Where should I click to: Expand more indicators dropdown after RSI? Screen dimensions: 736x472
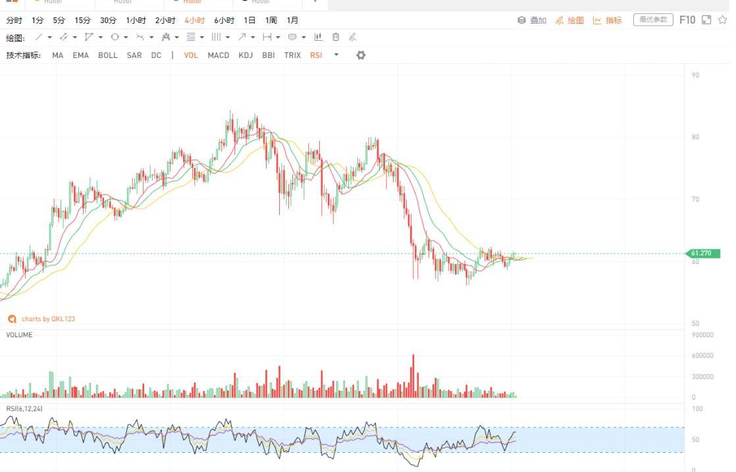[336, 55]
